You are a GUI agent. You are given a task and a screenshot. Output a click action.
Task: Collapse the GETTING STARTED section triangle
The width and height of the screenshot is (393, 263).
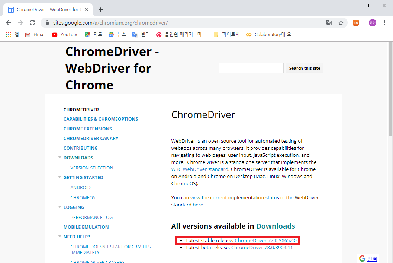pos(59,177)
